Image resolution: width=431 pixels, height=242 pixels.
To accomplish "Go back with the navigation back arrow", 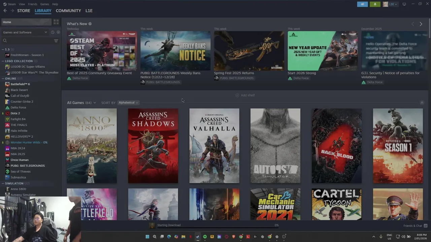I will point(5,11).
